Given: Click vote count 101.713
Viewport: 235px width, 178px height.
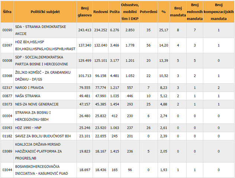Looking at the screenshot, I should [x=85, y=76].
